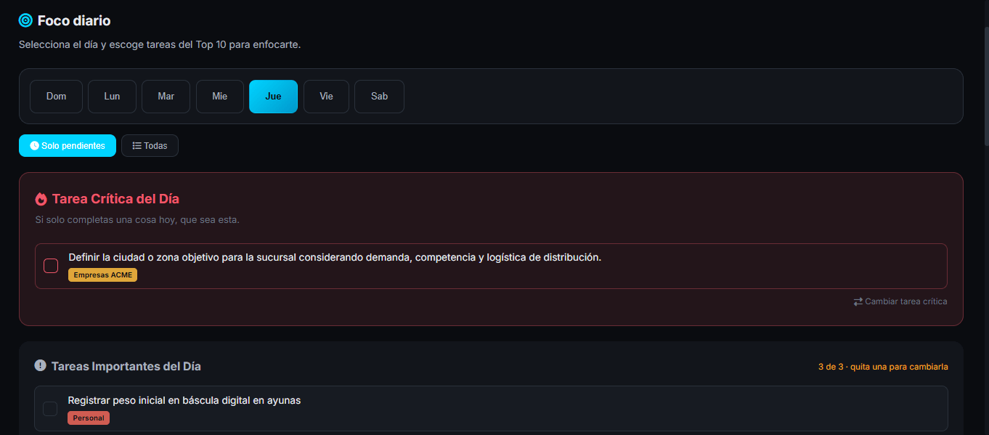Click the 'Si solo completas una cosa hoy' subtitle

[x=137, y=220]
